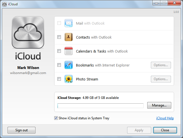Click the Bookmarks Safari compass icon
This screenshot has height=138, width=183.
pyautogui.click(x=68, y=65)
